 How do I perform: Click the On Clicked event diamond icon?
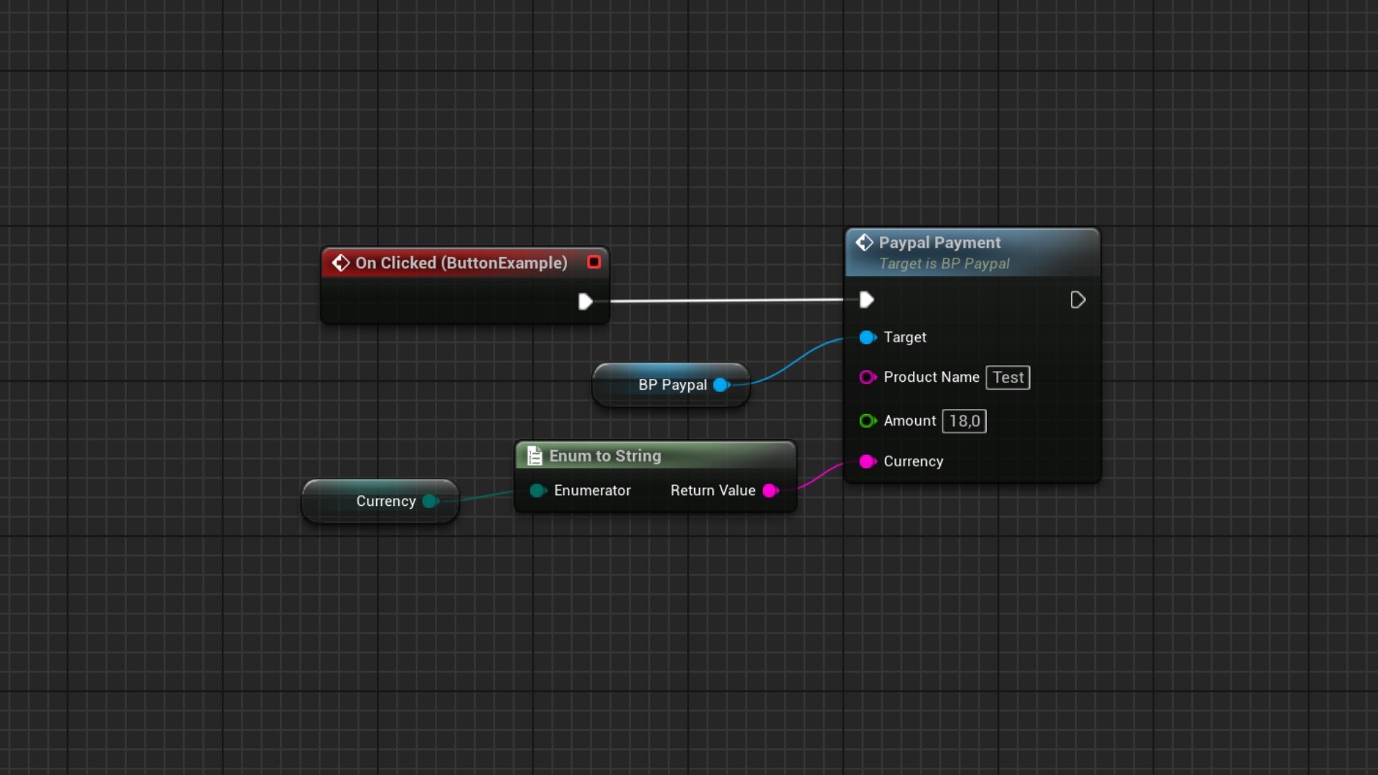(341, 263)
